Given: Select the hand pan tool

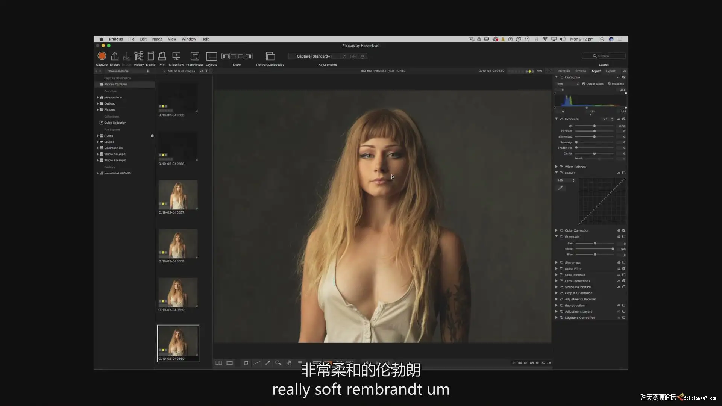Looking at the screenshot, I should click(x=289, y=363).
